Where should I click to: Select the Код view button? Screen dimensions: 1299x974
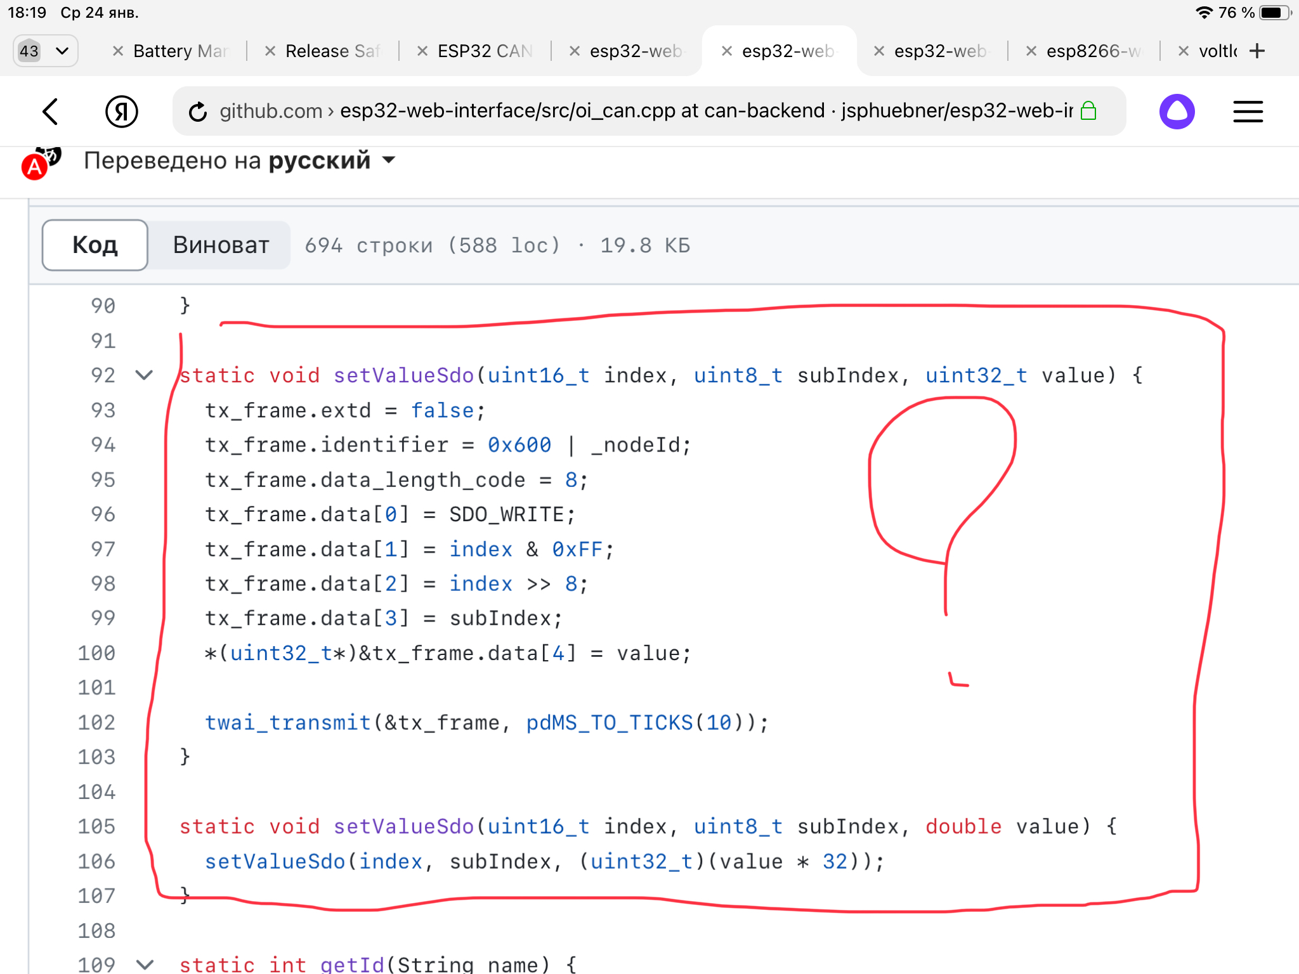tap(95, 245)
